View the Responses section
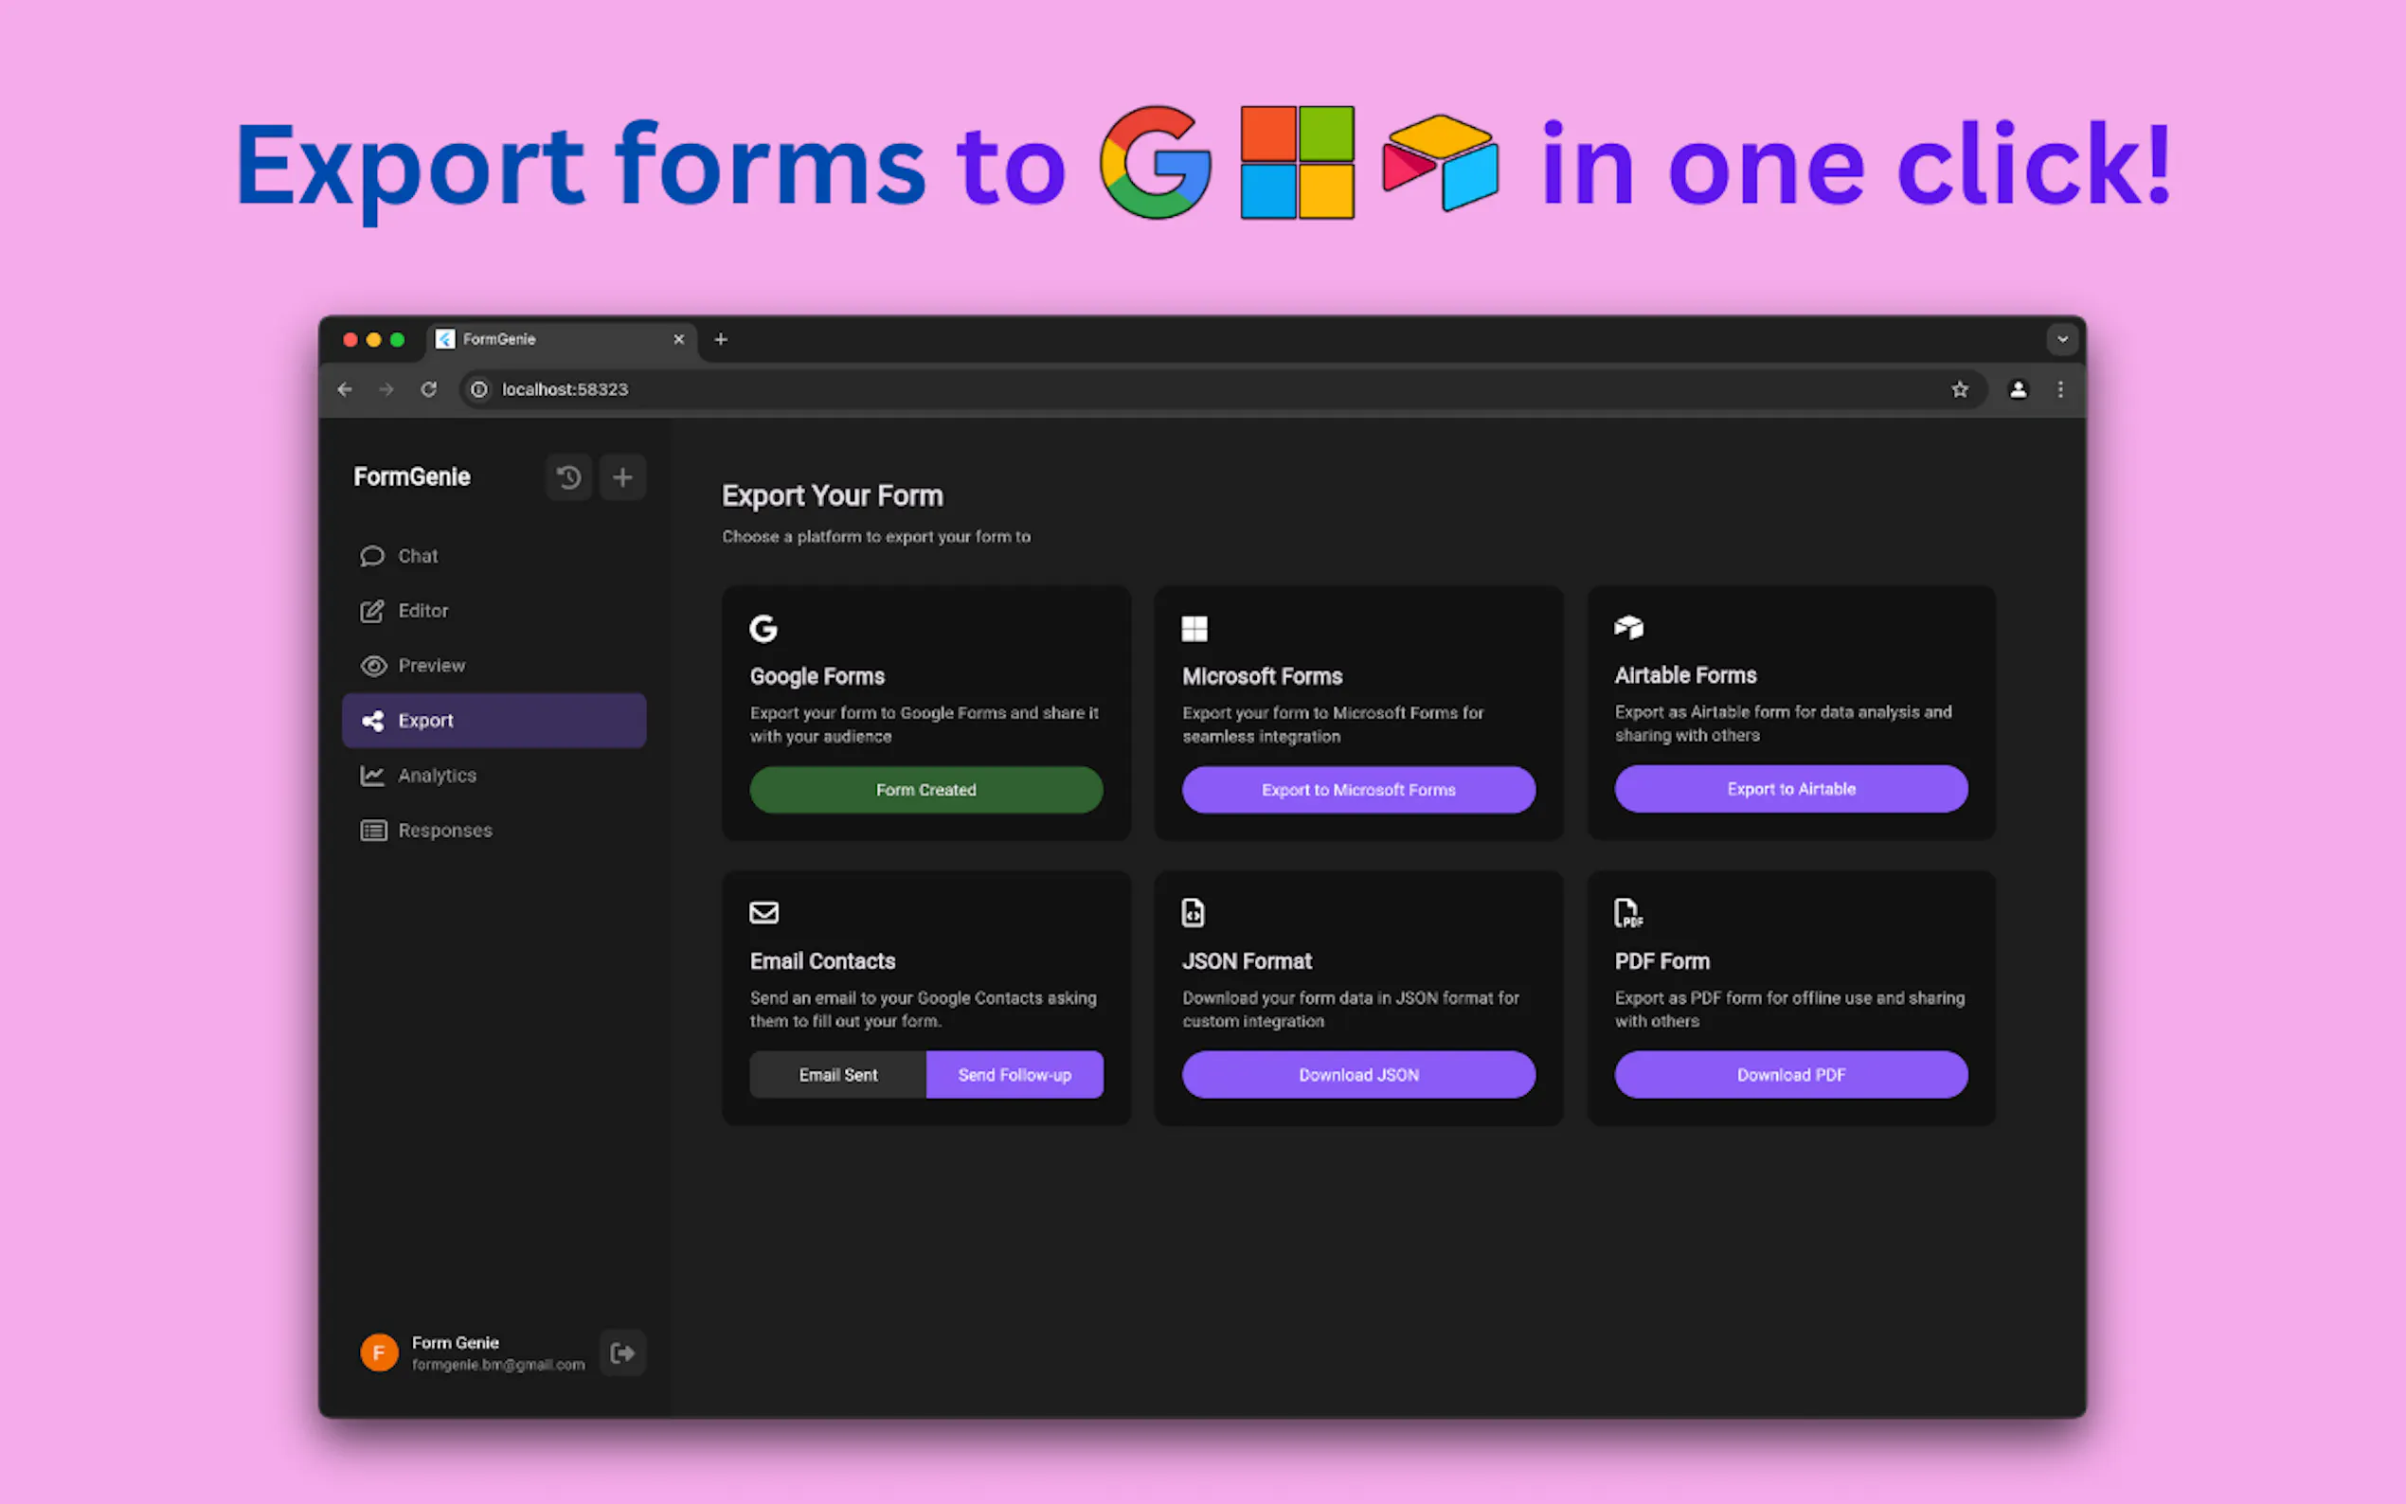 (444, 830)
